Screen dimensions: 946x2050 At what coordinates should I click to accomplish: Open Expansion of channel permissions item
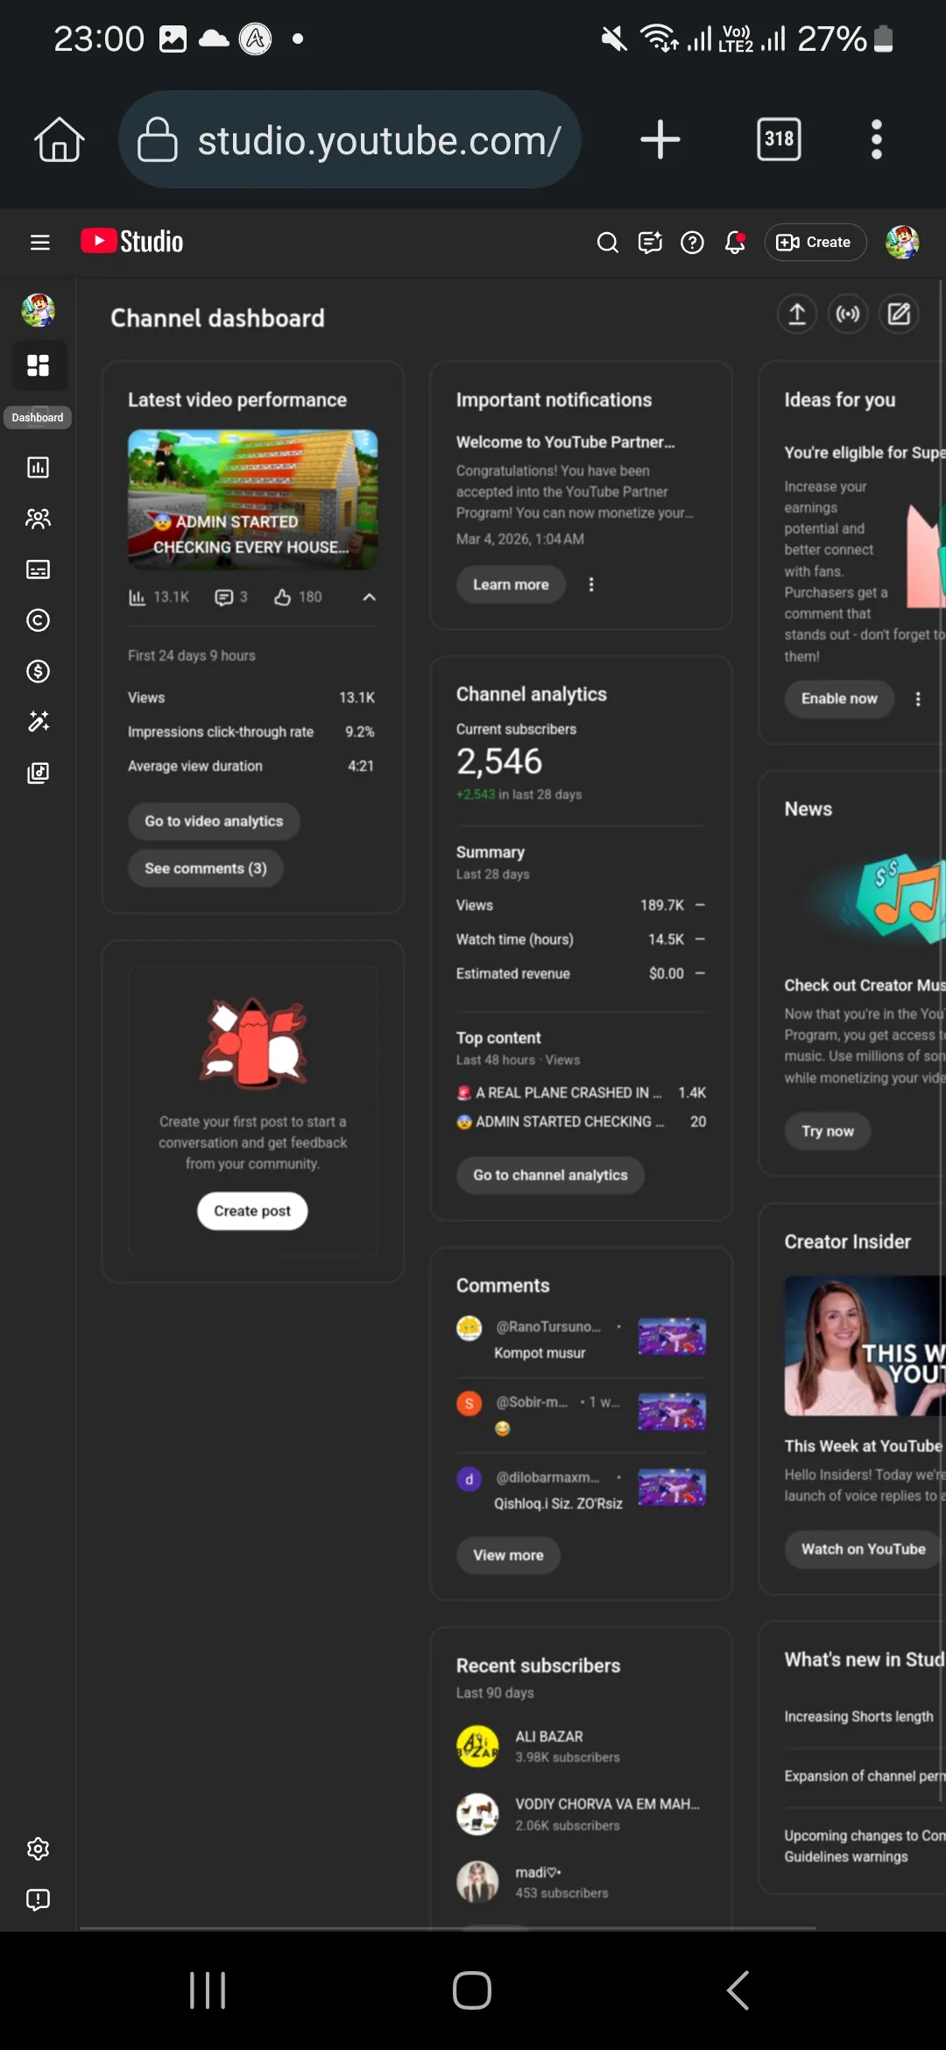(865, 1776)
